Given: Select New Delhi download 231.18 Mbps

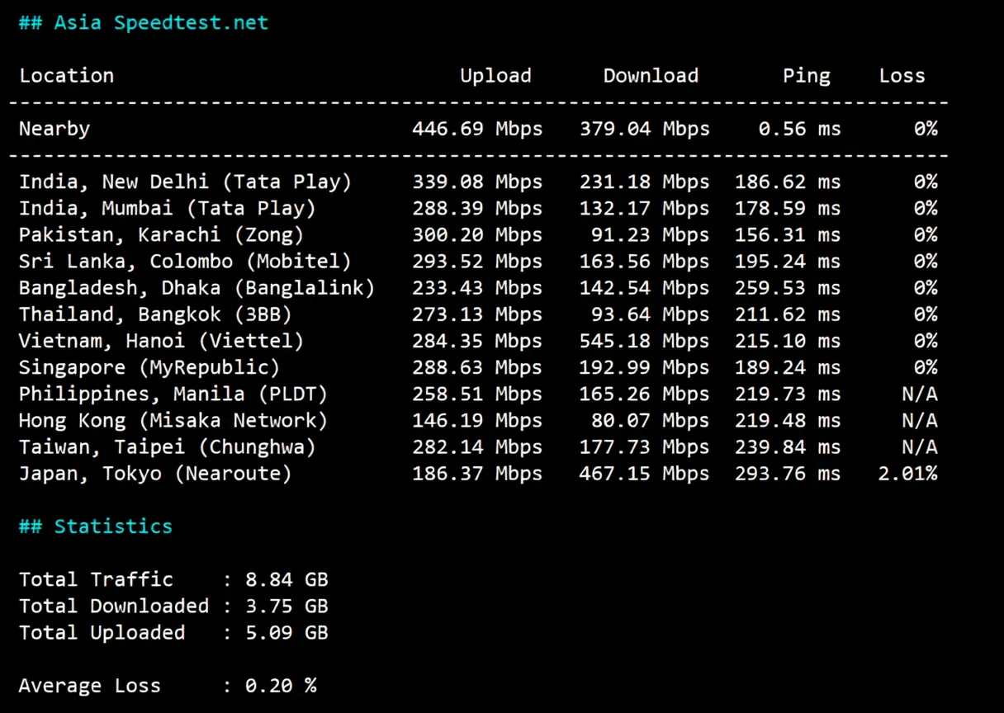Looking at the screenshot, I should tap(644, 182).
